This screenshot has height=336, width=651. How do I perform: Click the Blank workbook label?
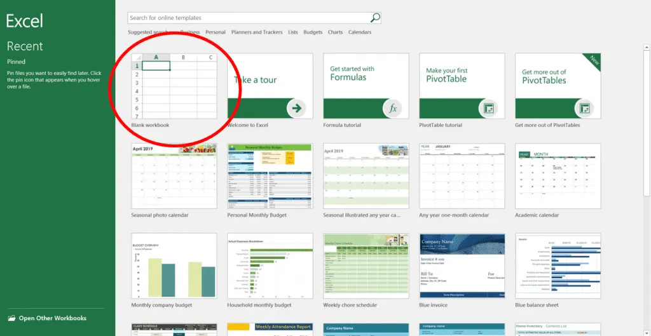point(150,125)
